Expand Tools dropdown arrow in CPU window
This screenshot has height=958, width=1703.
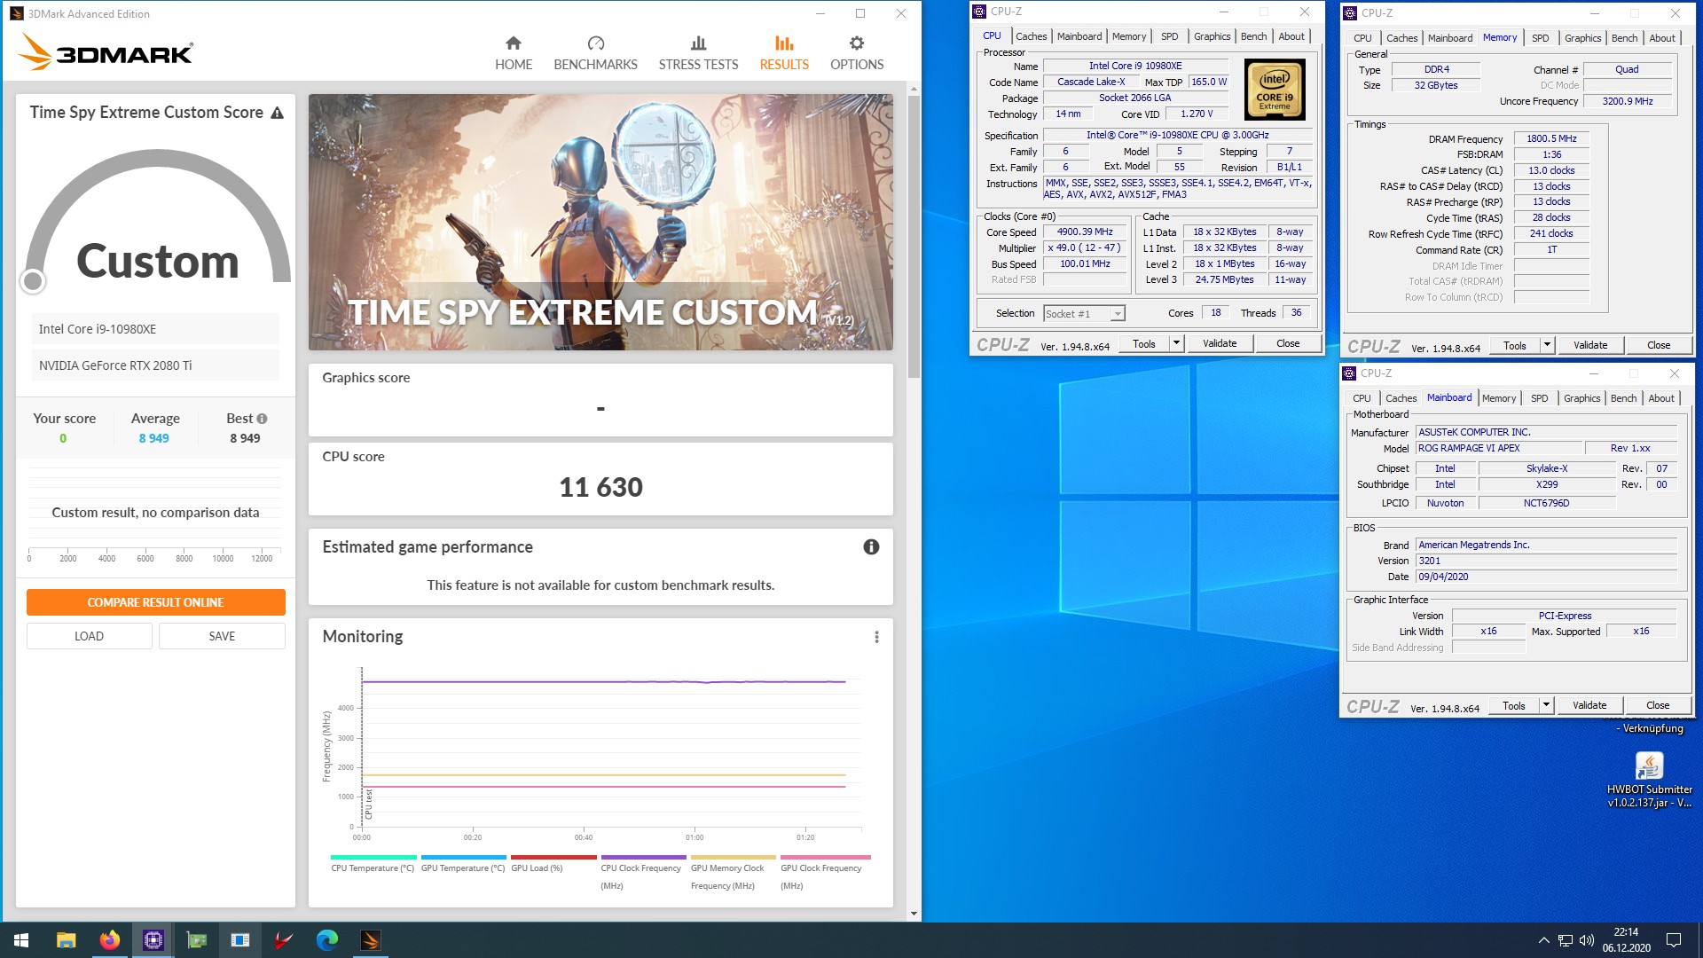coord(1176,343)
